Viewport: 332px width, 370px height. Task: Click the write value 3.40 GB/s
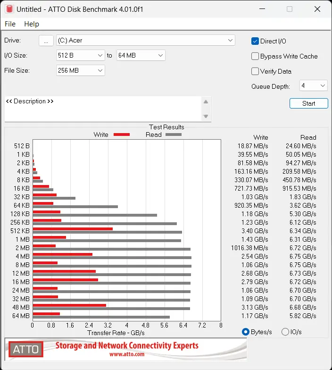pyautogui.click(x=255, y=231)
